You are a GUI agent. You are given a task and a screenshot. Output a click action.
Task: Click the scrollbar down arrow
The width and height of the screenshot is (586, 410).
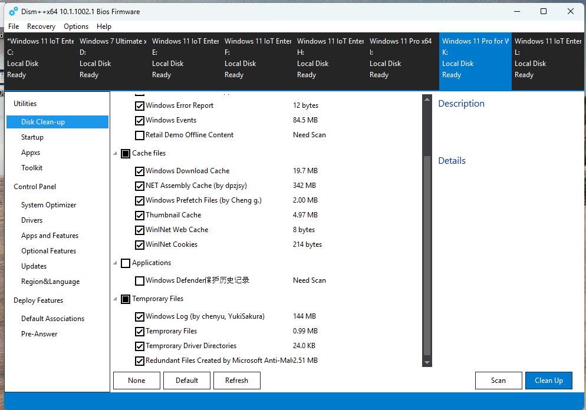(x=427, y=362)
